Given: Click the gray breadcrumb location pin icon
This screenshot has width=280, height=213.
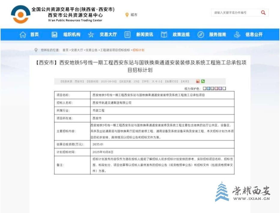Looking at the screenshot, I should click(36, 50).
